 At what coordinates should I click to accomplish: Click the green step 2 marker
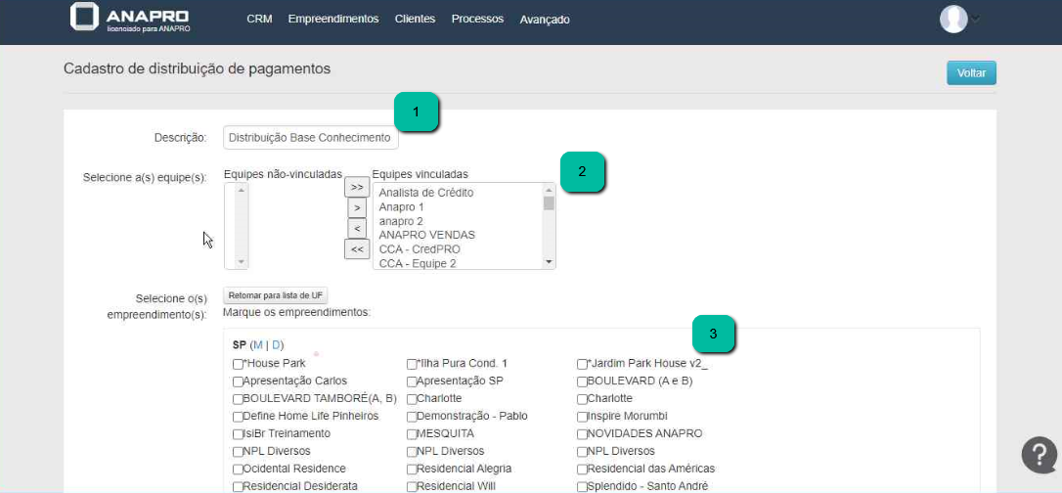point(583,171)
